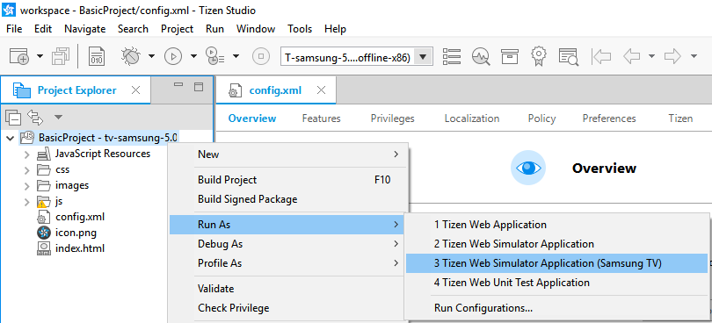
Task: Click the last edit location arrow icon
Action: 601,57
